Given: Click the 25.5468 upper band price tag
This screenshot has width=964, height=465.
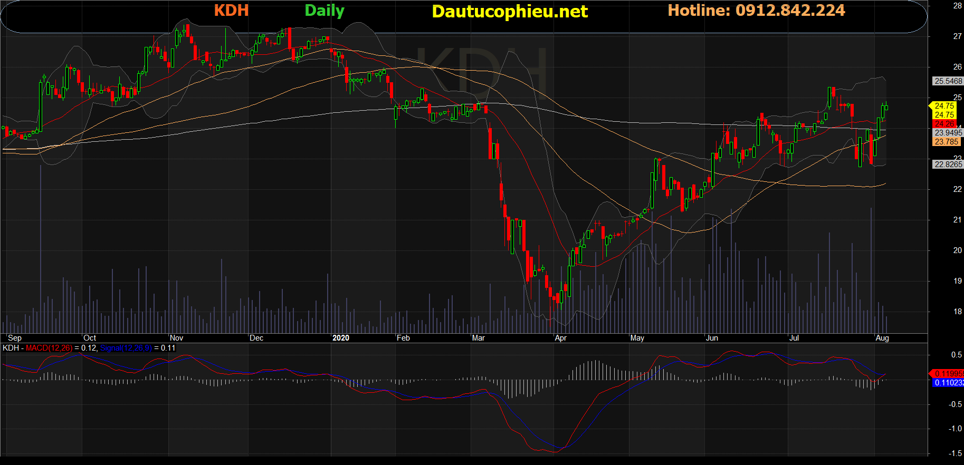Looking at the screenshot, I should pyautogui.click(x=948, y=81).
